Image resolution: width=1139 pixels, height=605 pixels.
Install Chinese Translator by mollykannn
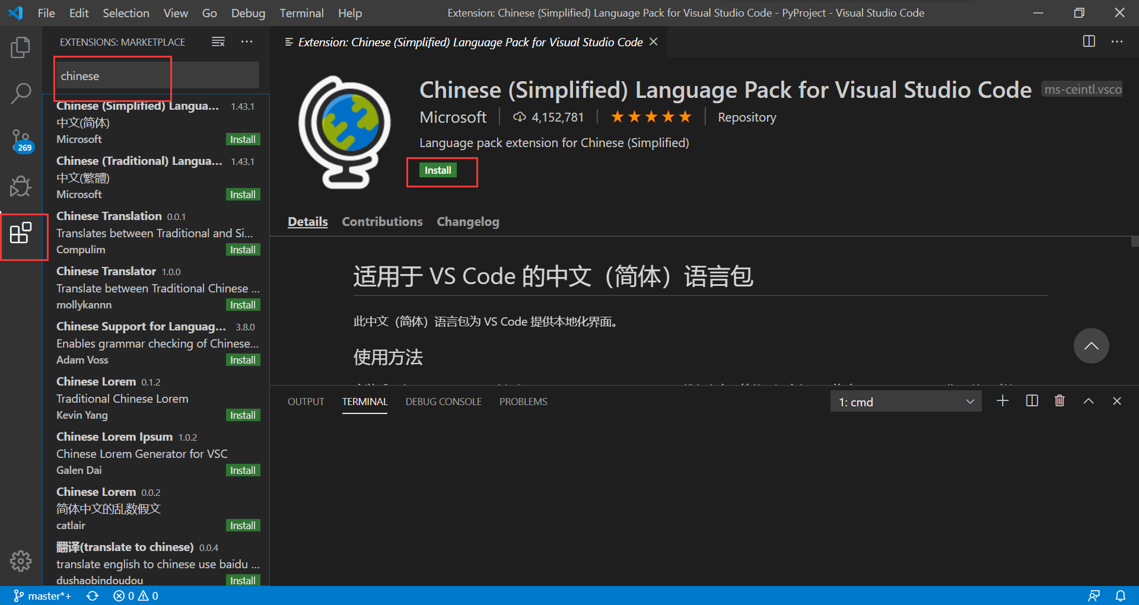click(x=243, y=305)
